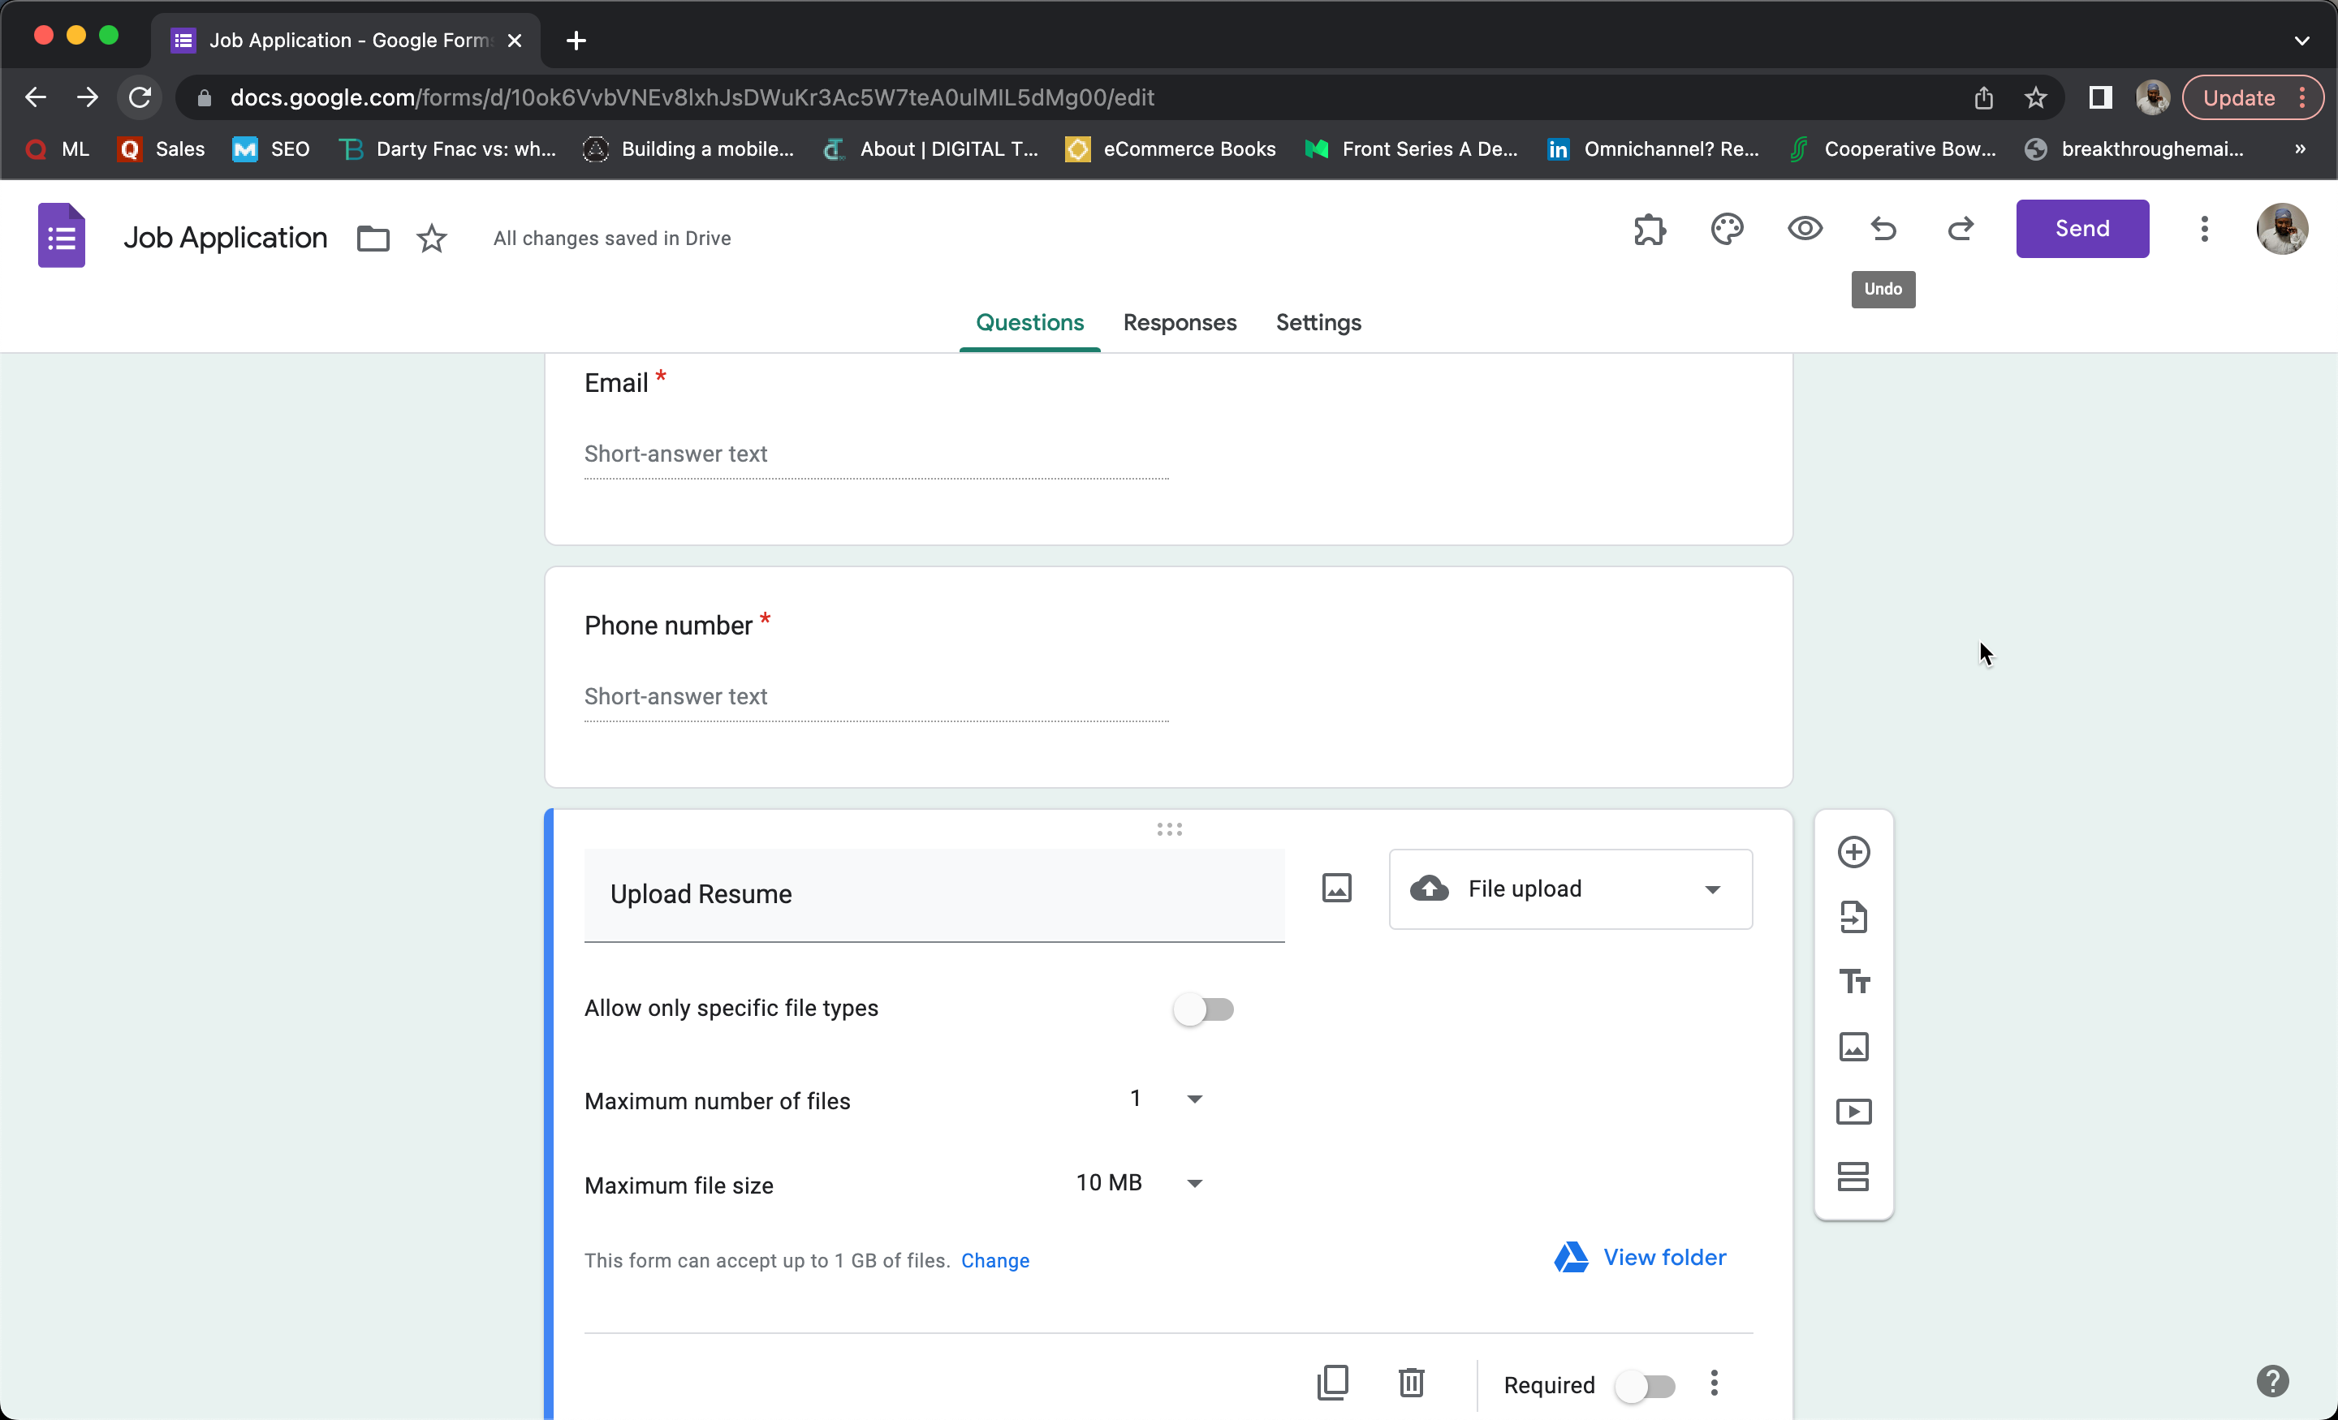The image size is (2338, 1420).
Task: Click the add video icon in sidebar
Action: coord(1853,1110)
